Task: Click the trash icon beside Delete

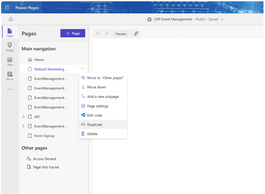Action: [83, 134]
